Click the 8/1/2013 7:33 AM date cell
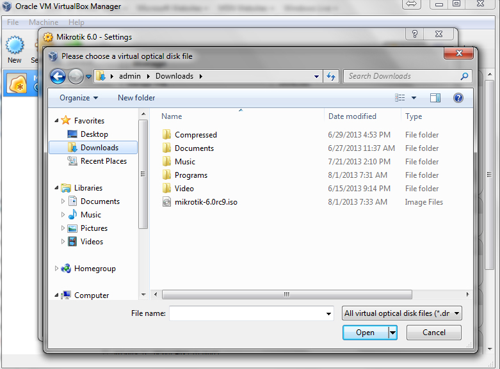Viewport: 500px width, 369px height. 357,202
